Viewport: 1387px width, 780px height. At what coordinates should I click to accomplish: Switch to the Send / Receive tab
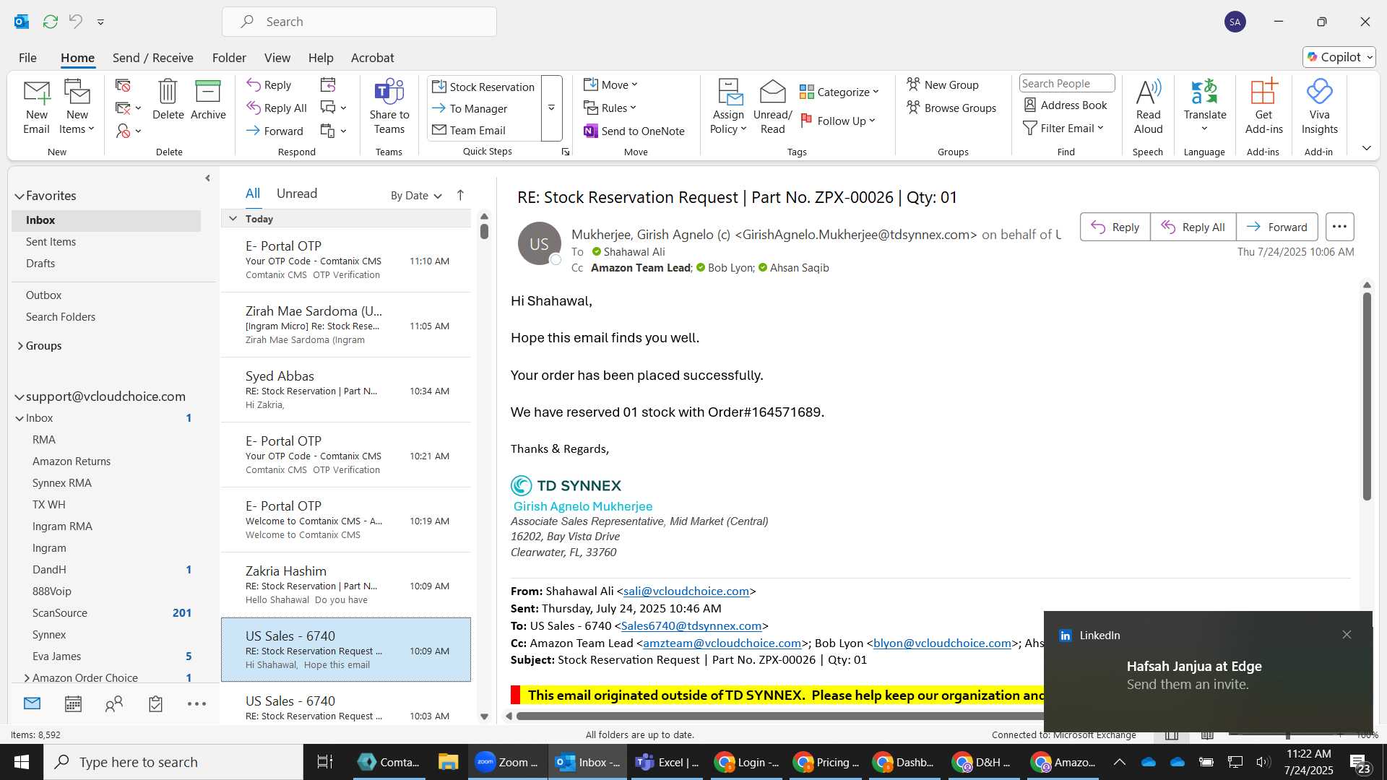(x=152, y=58)
